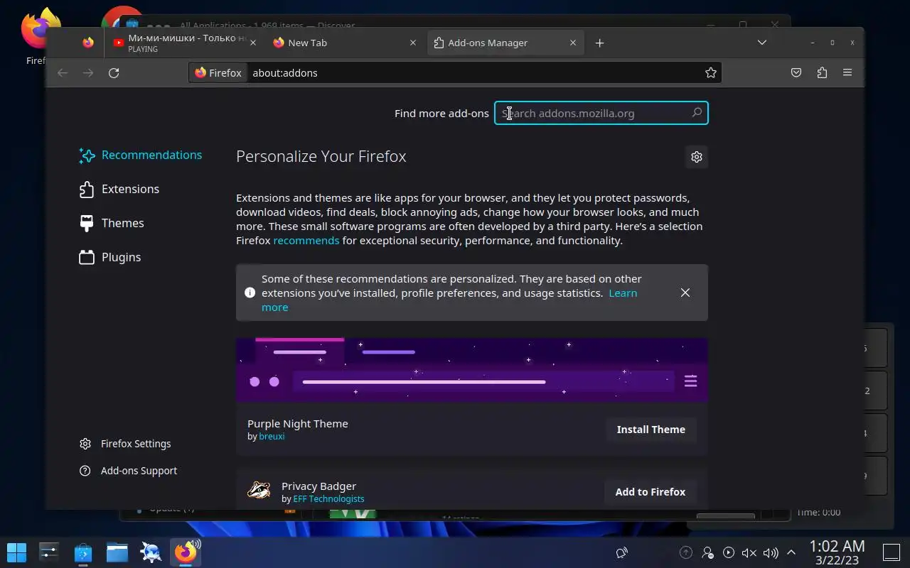Open a new tab with plus button
Viewport: 910px width, 568px height.
(599, 43)
